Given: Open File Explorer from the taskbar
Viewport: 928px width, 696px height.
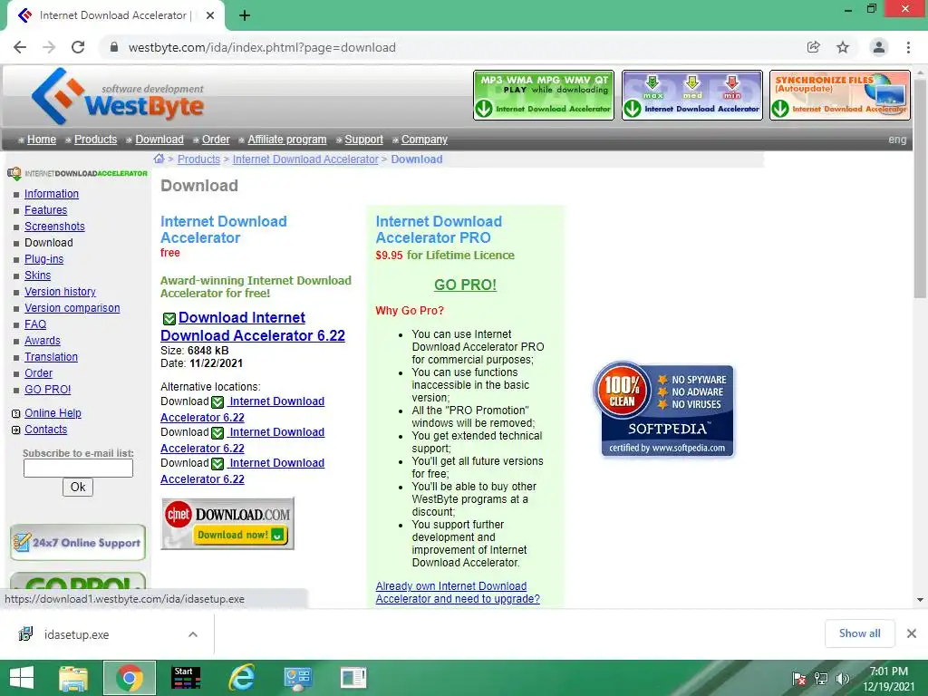Looking at the screenshot, I should [x=72, y=678].
